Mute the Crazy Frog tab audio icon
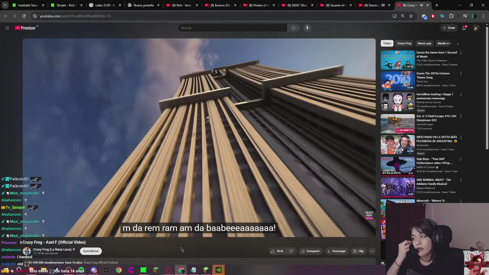Viewport: 489px width, 275px height. pos(421,5)
